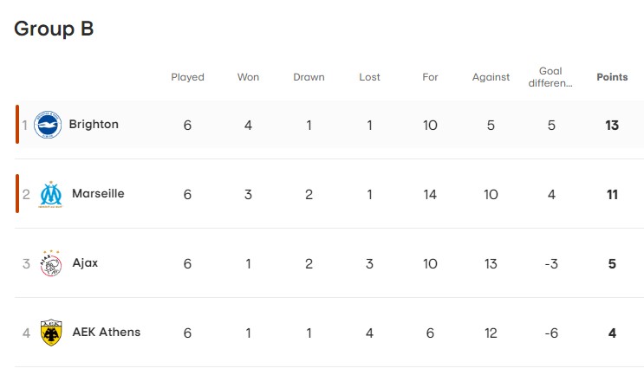
Task: Open the Brighton team link
Action: 94,125
